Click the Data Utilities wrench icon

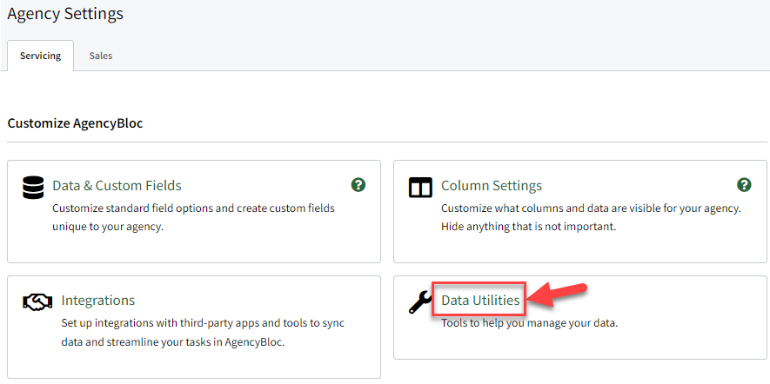(x=420, y=301)
